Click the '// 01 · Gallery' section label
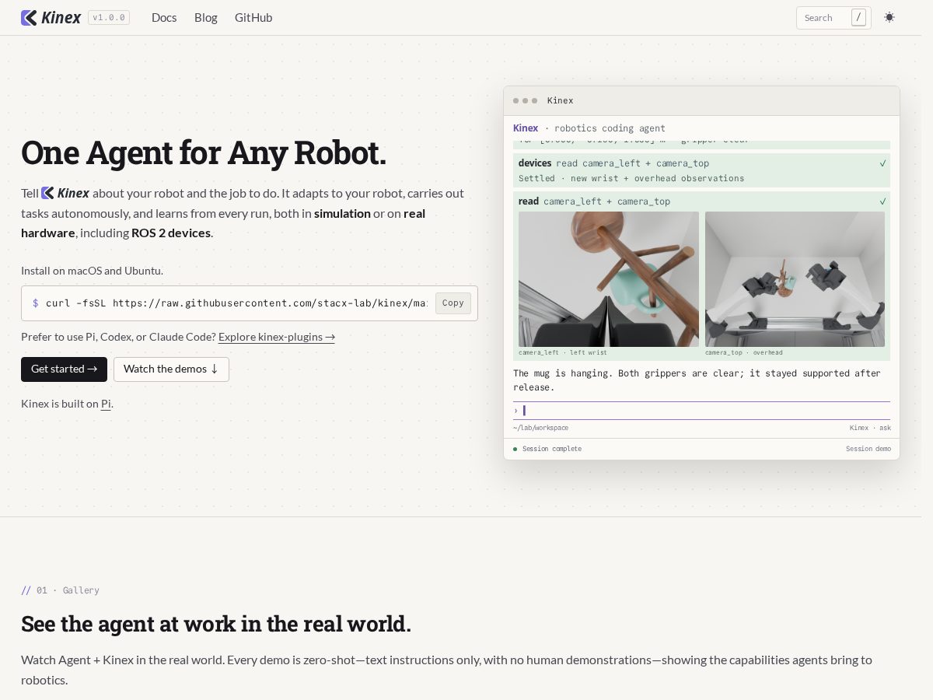933x700 pixels. (60, 590)
